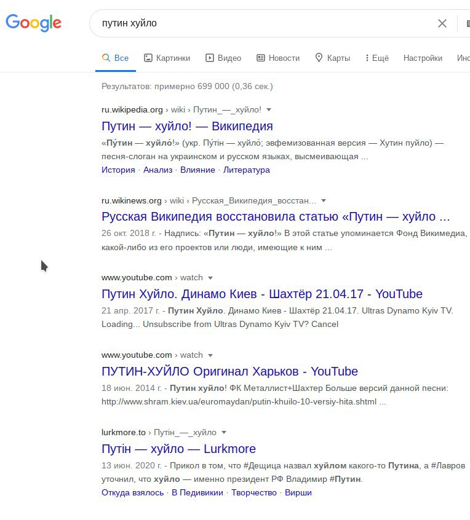Click the lurkmore.to breadcrumb URL
Viewport: 470px width, 520px height.
[159, 433]
